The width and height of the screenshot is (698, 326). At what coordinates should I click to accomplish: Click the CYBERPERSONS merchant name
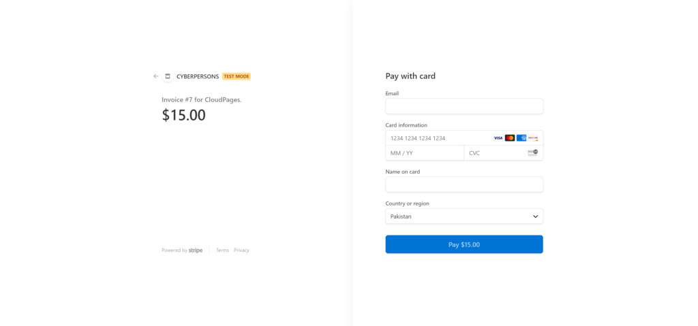pyautogui.click(x=198, y=76)
